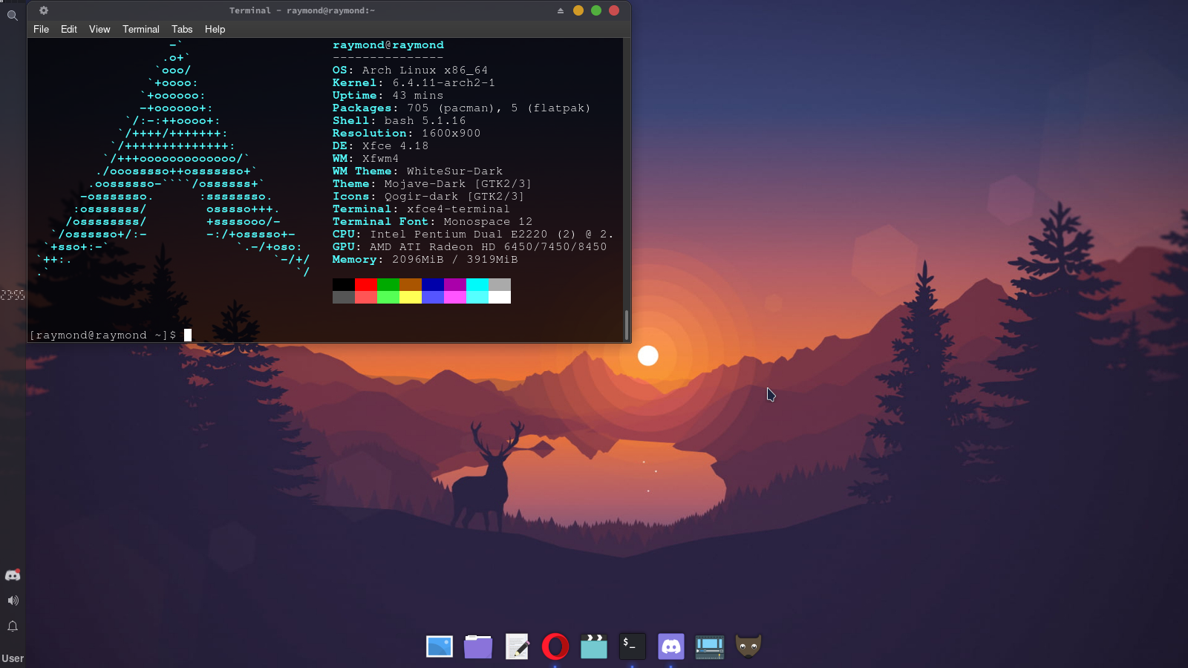
Task: Click the 'Packages: 705 (pacman)' line
Action: pyautogui.click(x=461, y=108)
